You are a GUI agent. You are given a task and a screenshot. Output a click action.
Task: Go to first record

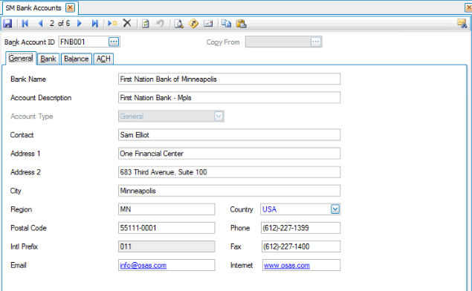[25, 23]
